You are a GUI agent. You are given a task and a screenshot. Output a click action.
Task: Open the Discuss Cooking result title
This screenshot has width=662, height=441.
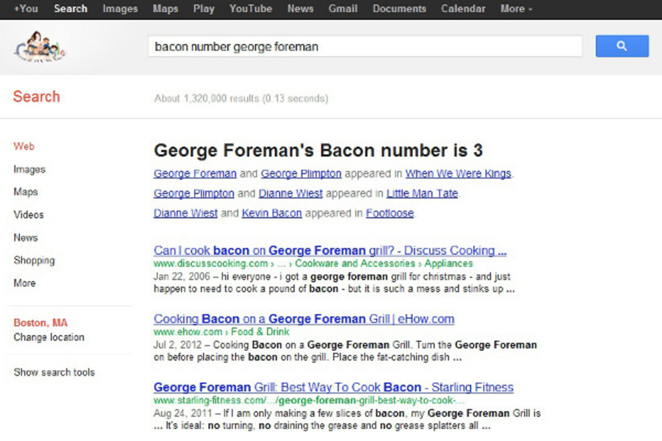(x=330, y=251)
